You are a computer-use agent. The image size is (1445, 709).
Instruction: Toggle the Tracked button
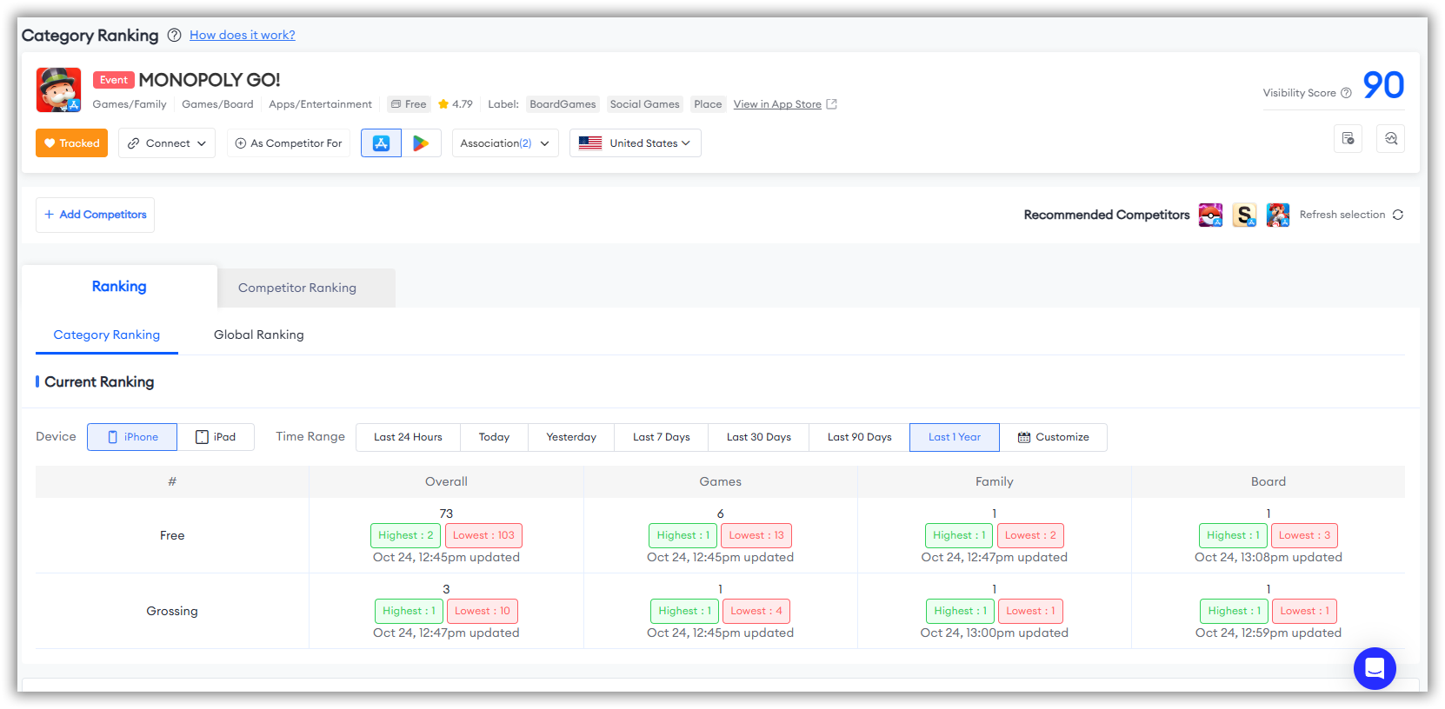(71, 143)
